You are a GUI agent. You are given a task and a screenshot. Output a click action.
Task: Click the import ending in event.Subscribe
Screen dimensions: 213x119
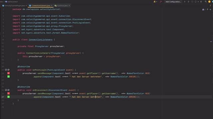pyautogui.click(x=42, y=16)
